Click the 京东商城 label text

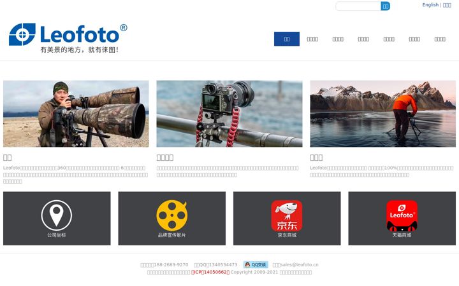click(287, 235)
